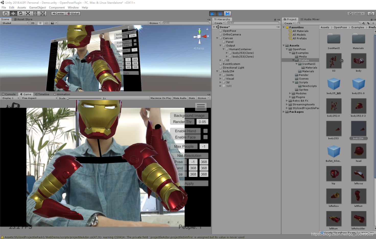
Task: Select the Rect Transform tool
Action: (35, 14)
